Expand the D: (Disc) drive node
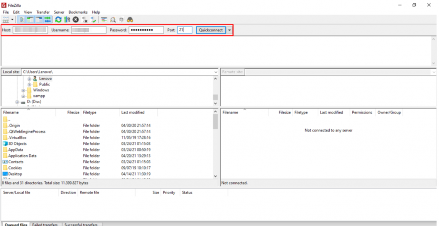Viewport: 439px width, 226px height. [17, 102]
